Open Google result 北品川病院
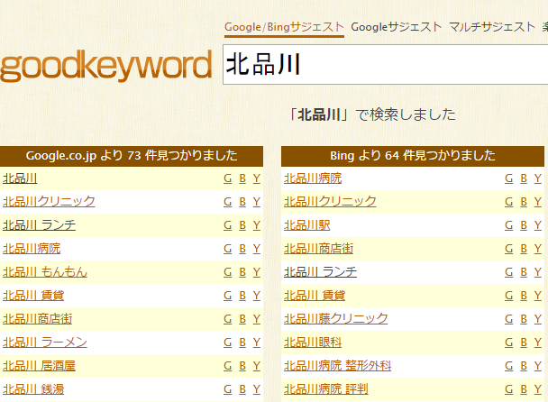The height and width of the screenshot is (402, 548). (x=32, y=249)
